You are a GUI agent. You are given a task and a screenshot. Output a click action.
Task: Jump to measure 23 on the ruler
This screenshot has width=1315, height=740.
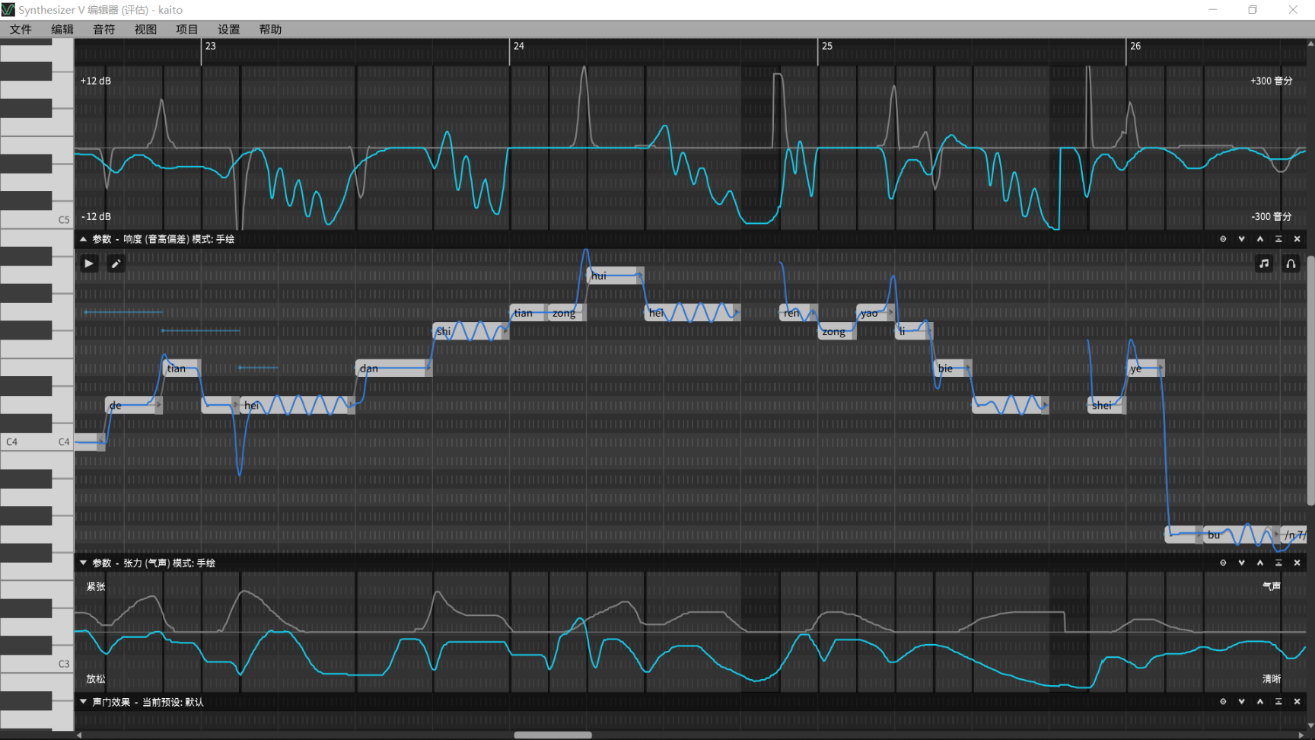[211, 46]
